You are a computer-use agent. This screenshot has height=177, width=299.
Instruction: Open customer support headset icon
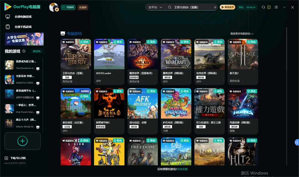pos(263,7)
